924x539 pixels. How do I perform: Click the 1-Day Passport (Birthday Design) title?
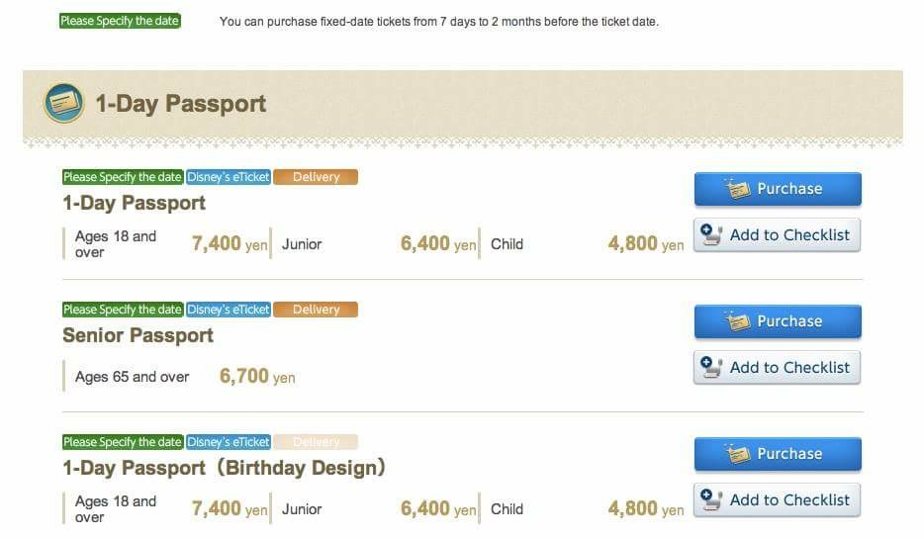click(x=225, y=468)
